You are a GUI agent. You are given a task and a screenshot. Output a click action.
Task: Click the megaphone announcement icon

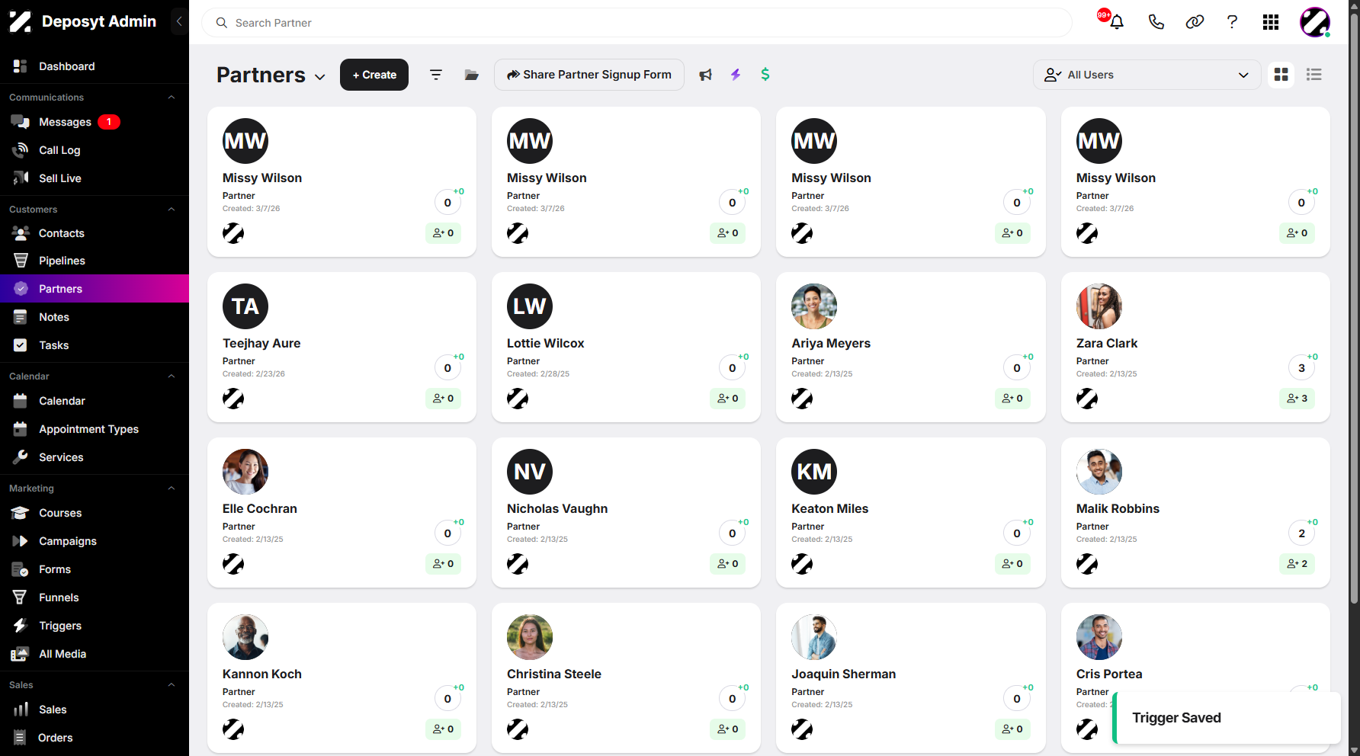[x=706, y=75]
